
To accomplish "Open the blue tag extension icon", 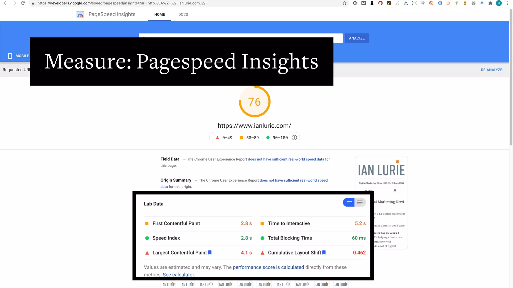I will coord(440,3).
